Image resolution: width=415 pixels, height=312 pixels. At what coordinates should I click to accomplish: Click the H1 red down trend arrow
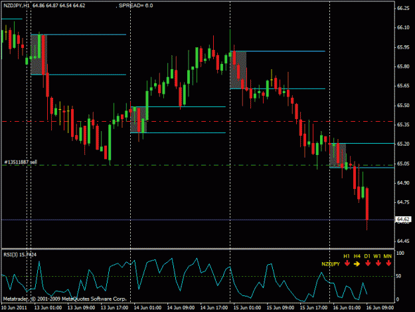(x=347, y=263)
